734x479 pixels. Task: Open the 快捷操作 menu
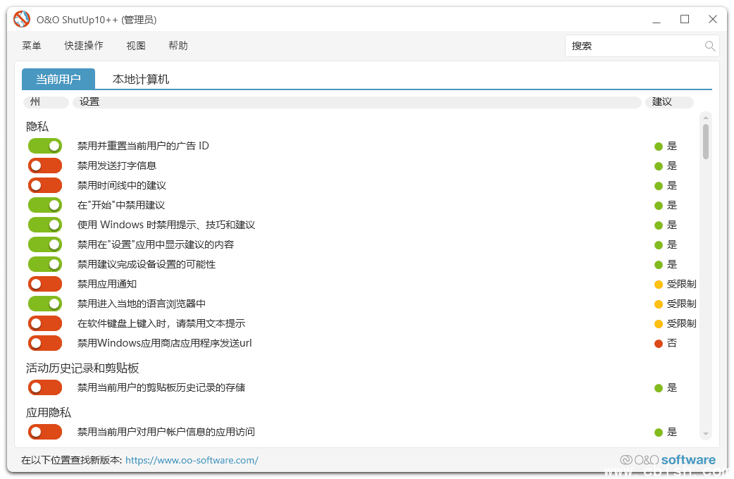point(83,45)
